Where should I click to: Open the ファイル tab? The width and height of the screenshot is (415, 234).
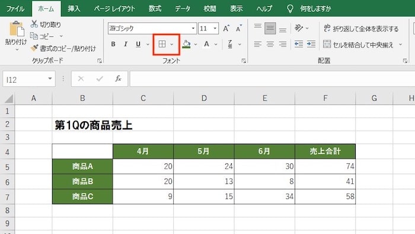coord(15,8)
